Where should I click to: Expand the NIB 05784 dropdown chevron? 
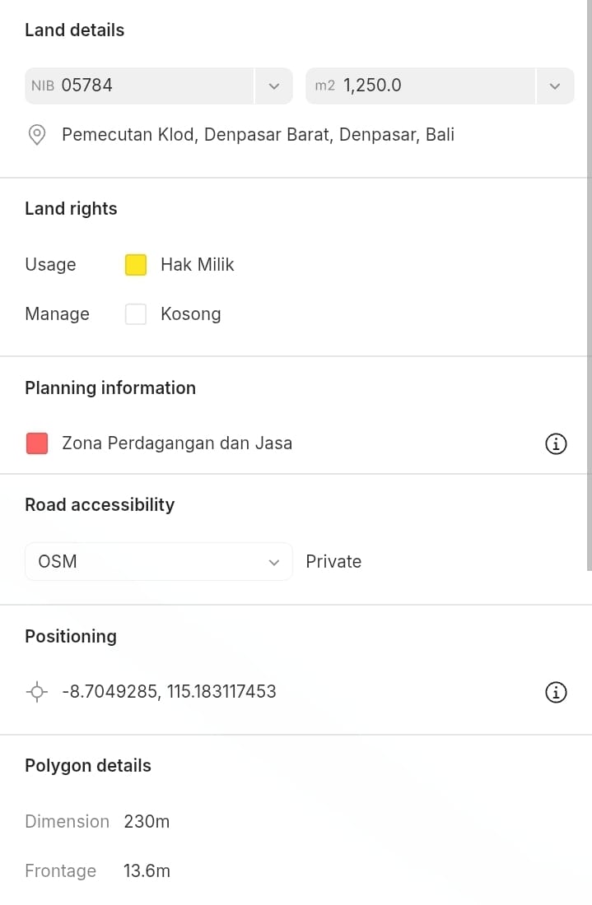coord(274,86)
